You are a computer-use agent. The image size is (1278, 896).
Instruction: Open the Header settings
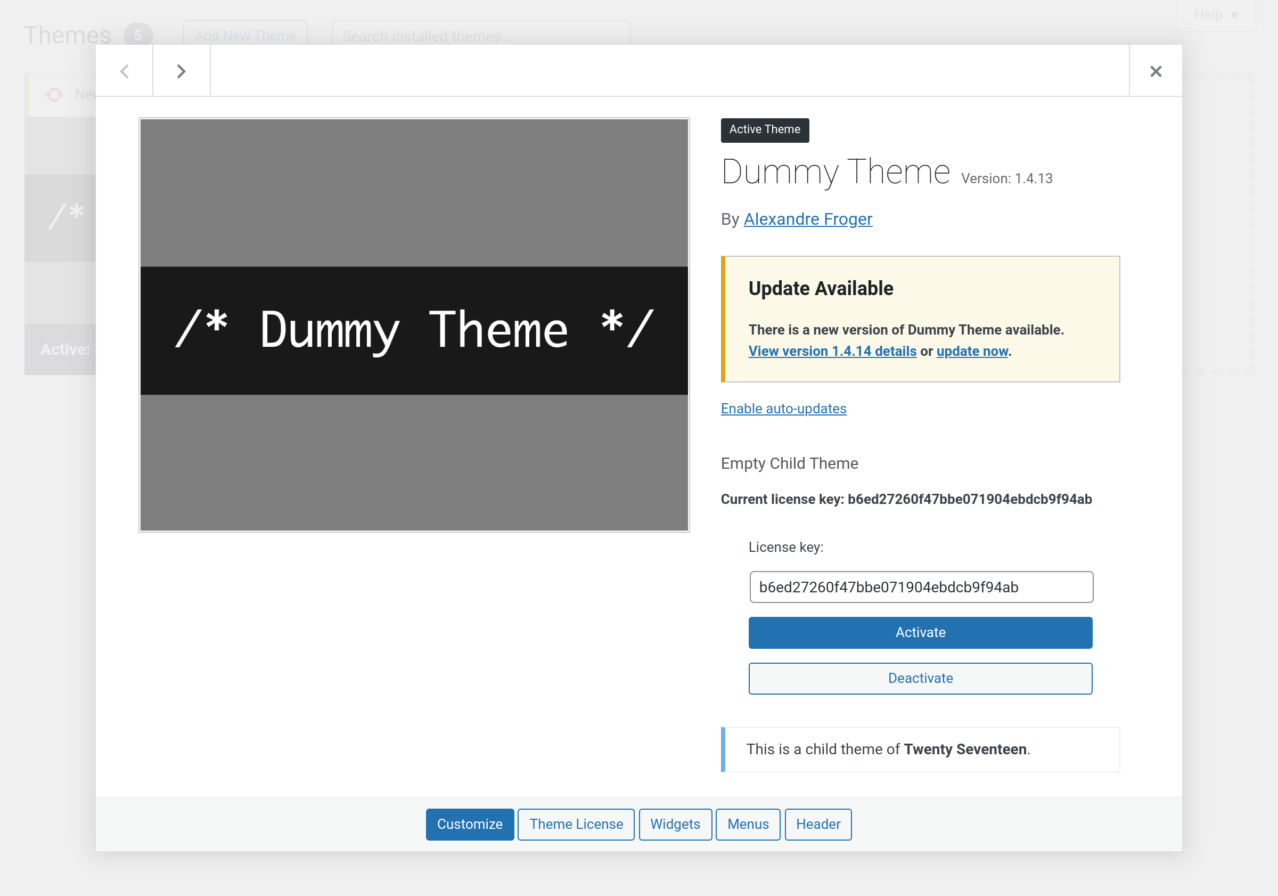(818, 824)
